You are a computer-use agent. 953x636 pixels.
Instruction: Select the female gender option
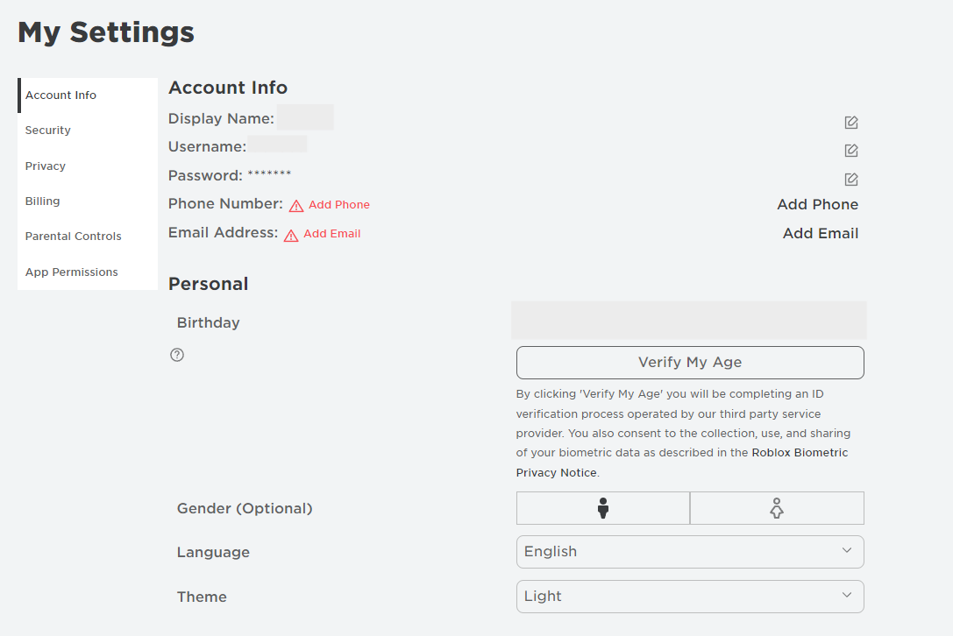pyautogui.click(x=777, y=508)
